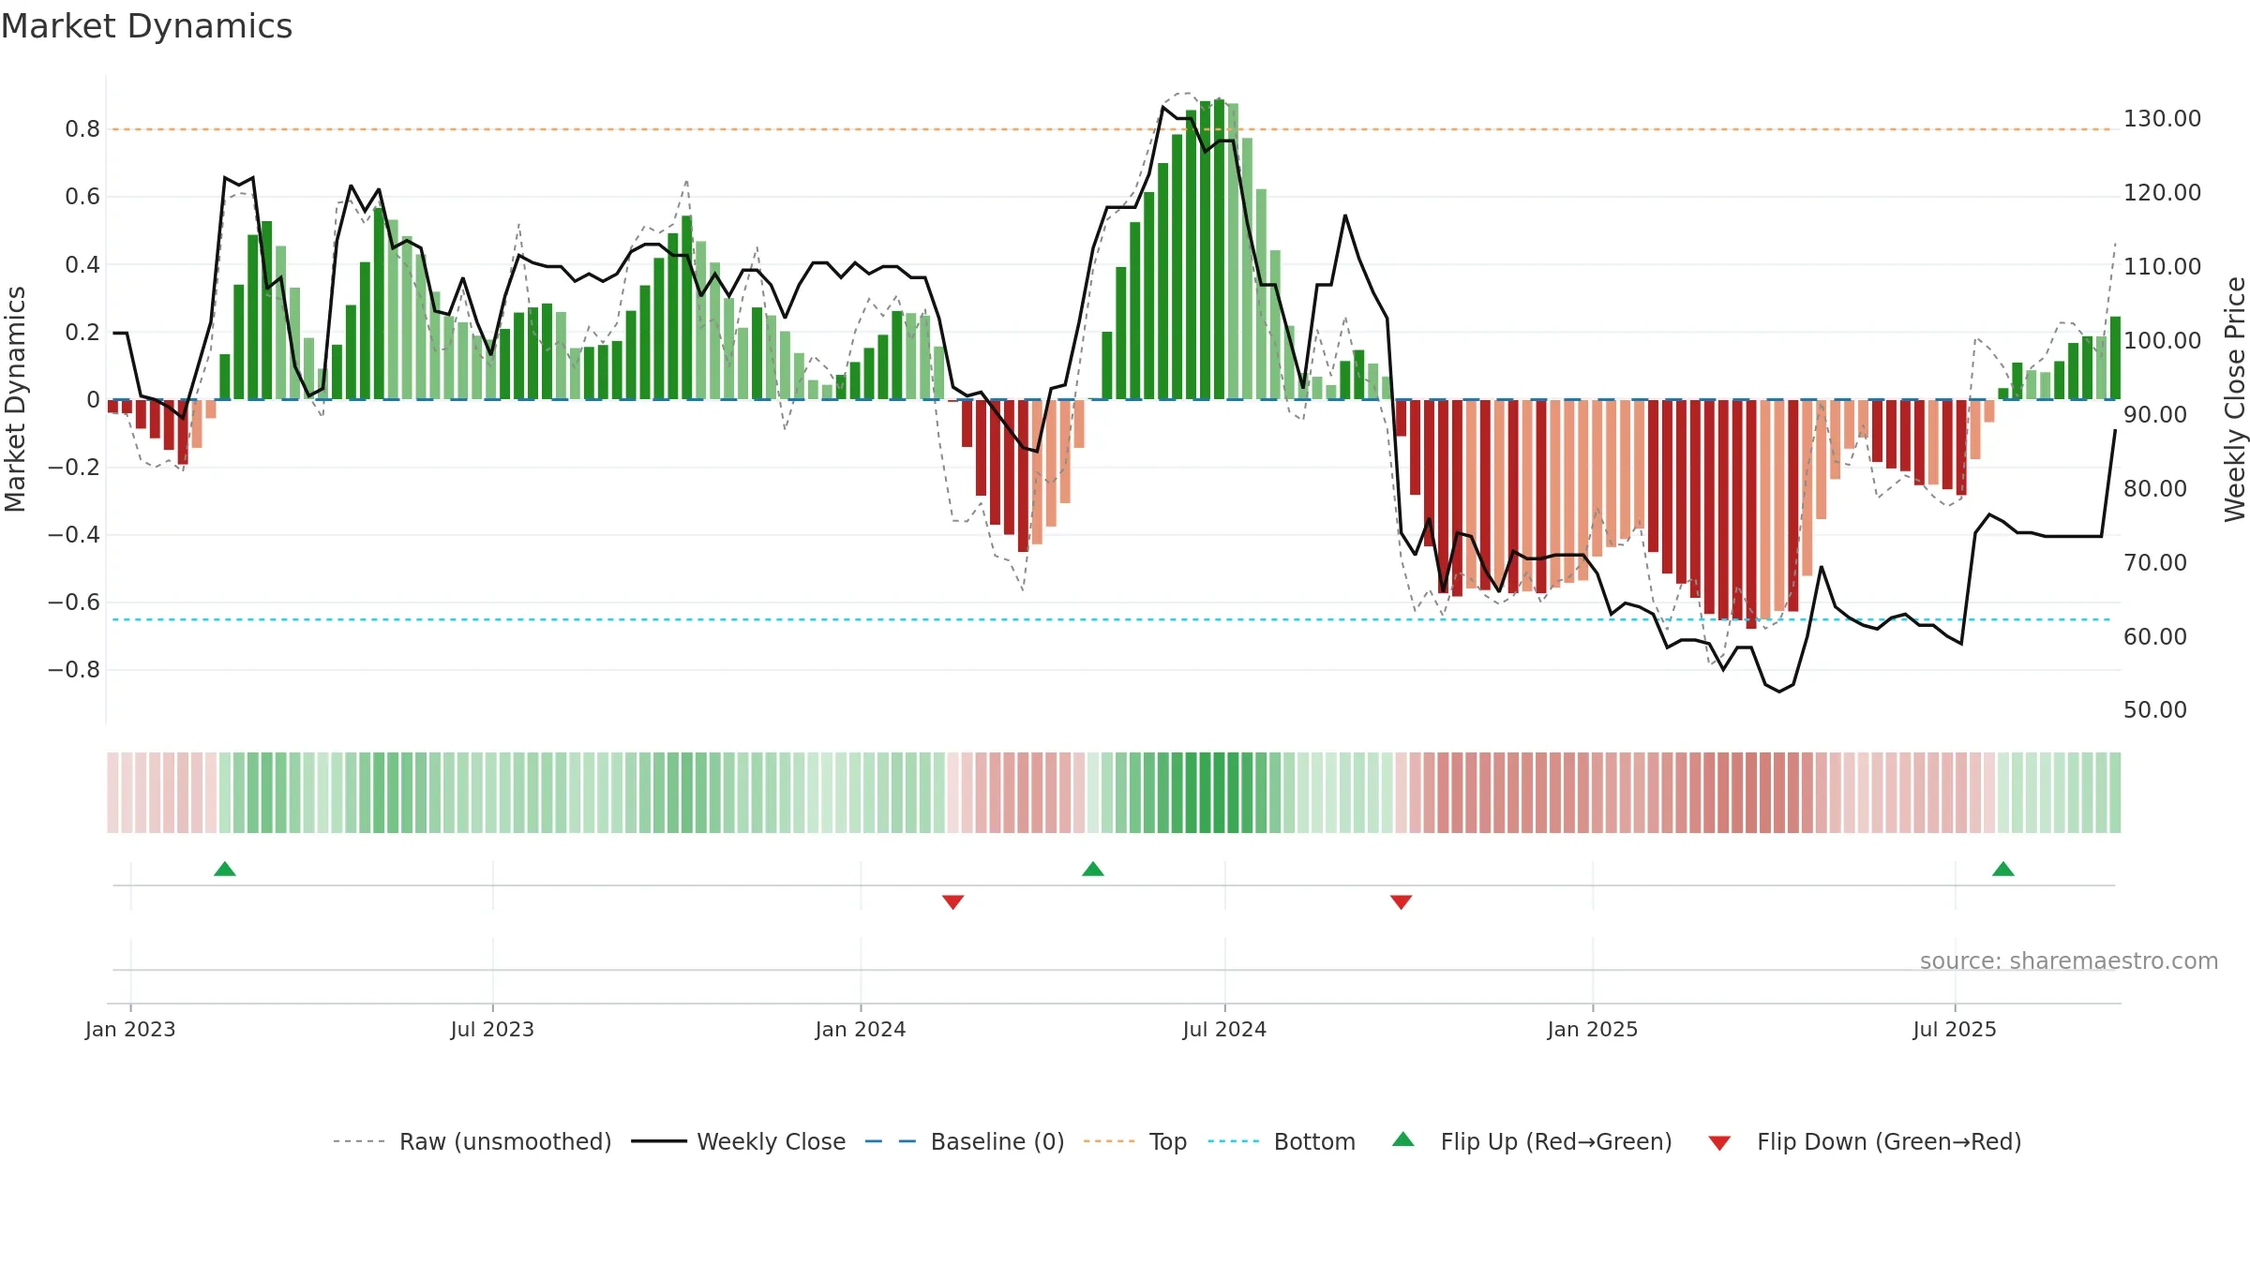Screen dimensions: 2250x1265
Task: Click the Jul 2024 x-axis label
Action: coord(1224,1029)
